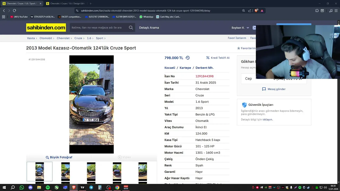340x191 pixels.
Task: Select the first photo thumbnail
Action: pos(40,172)
